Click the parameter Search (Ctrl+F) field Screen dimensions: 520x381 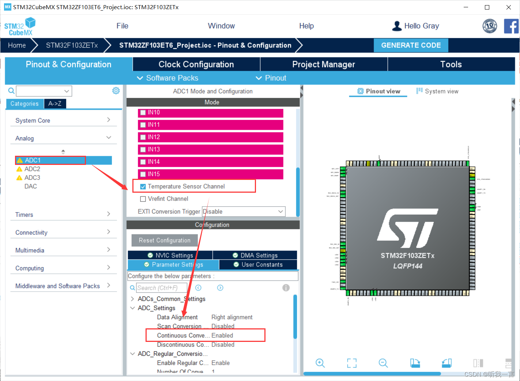click(x=162, y=288)
